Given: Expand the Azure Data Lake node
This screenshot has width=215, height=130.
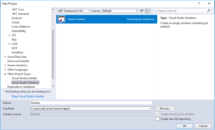Looking at the screenshot, I should [5, 57].
